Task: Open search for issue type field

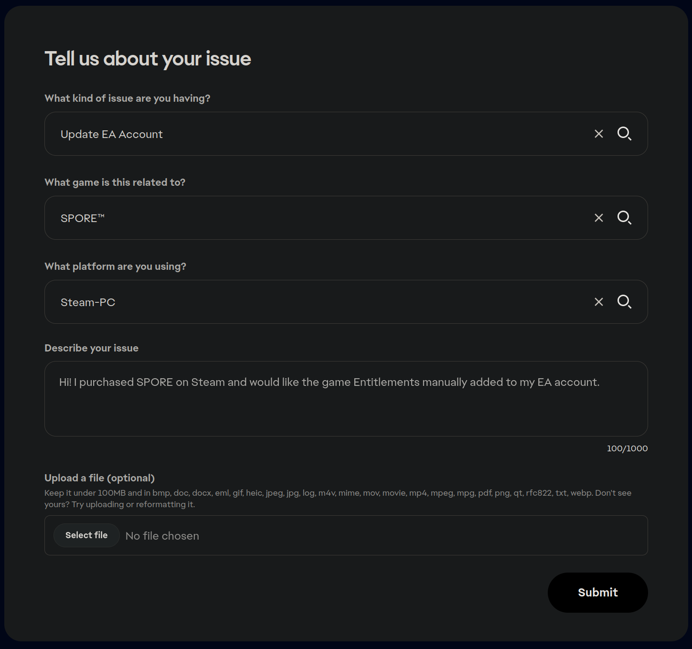Action: pyautogui.click(x=624, y=134)
